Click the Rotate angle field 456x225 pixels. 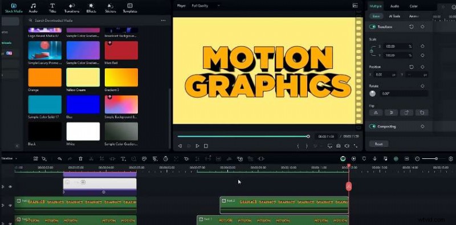click(404, 93)
